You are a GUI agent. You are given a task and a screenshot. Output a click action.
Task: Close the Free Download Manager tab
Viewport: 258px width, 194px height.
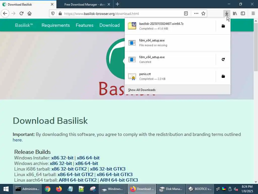click(x=109, y=4)
